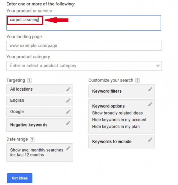Edit Keyword filters using pencil icon
The height and width of the screenshot is (185, 178).
150,89
